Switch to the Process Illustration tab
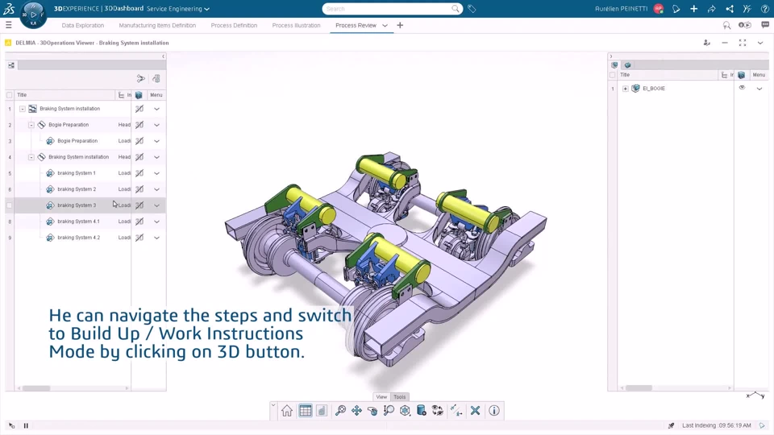Image resolution: width=774 pixels, height=435 pixels. tap(296, 25)
